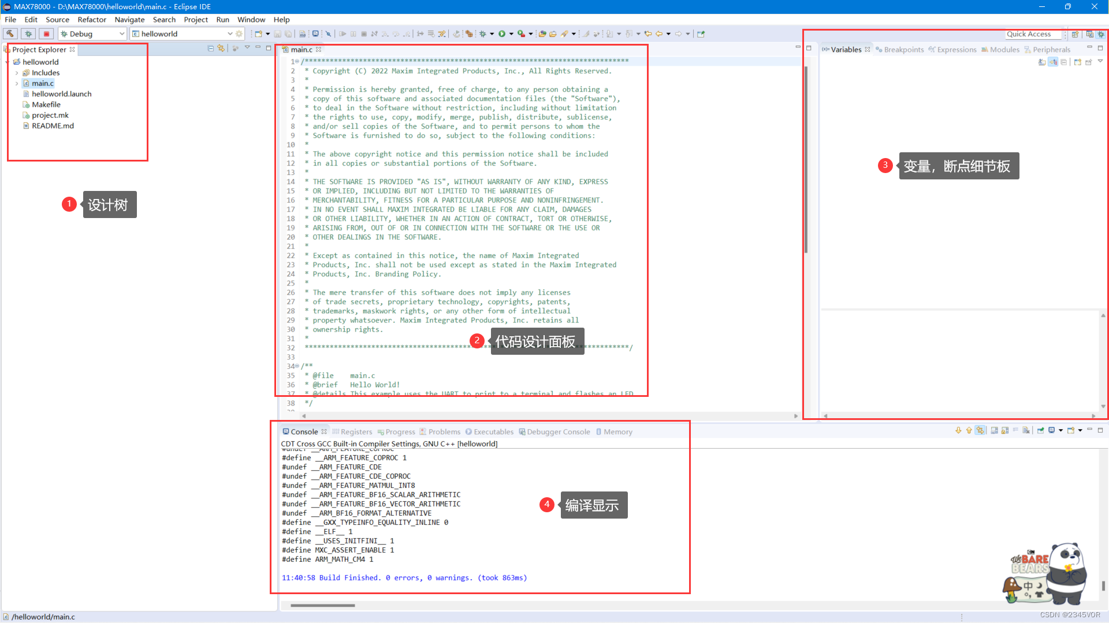
Task: Switch to the Registers tab
Action: [x=352, y=431]
